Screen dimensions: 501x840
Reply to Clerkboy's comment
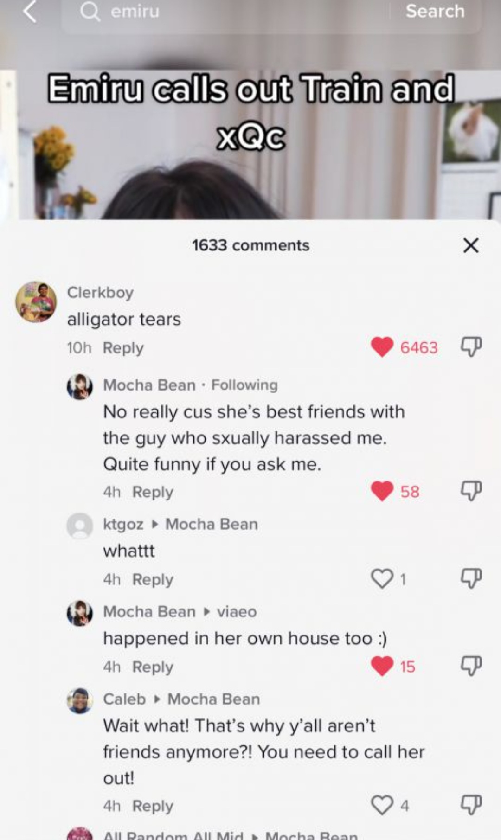[123, 348]
